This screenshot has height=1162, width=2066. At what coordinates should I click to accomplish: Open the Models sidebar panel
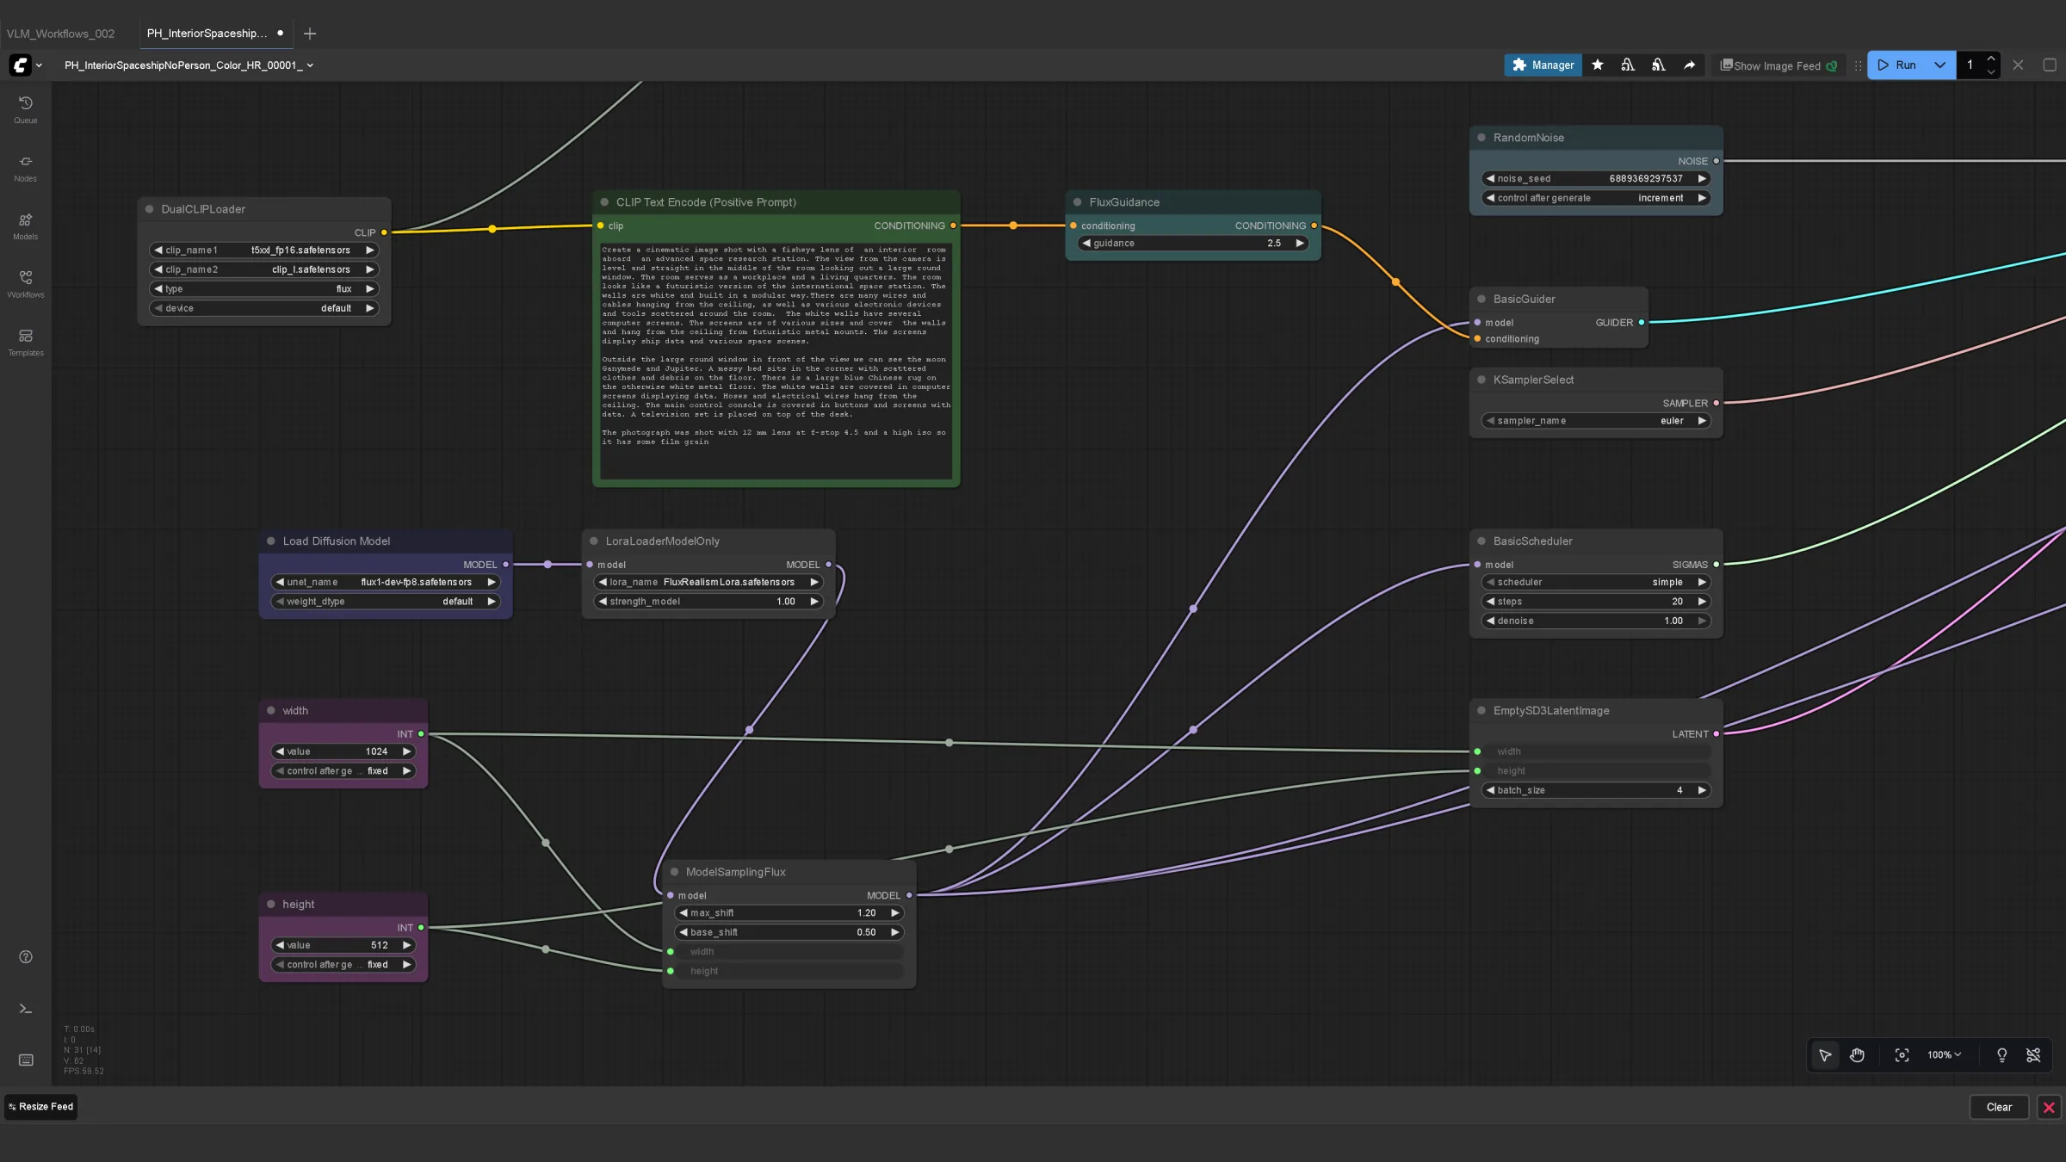(x=25, y=226)
